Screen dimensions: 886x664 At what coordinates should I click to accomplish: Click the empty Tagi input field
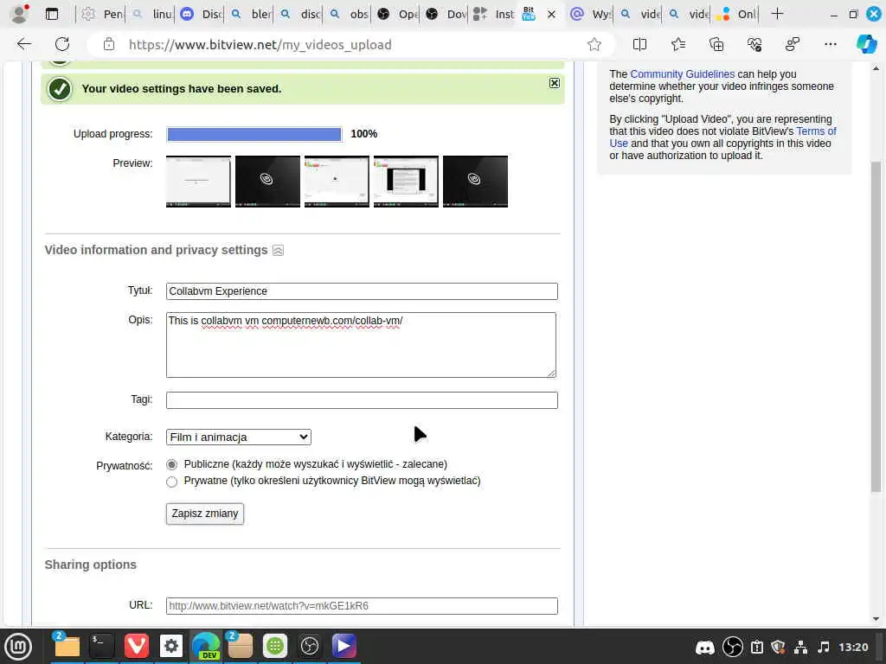click(362, 399)
